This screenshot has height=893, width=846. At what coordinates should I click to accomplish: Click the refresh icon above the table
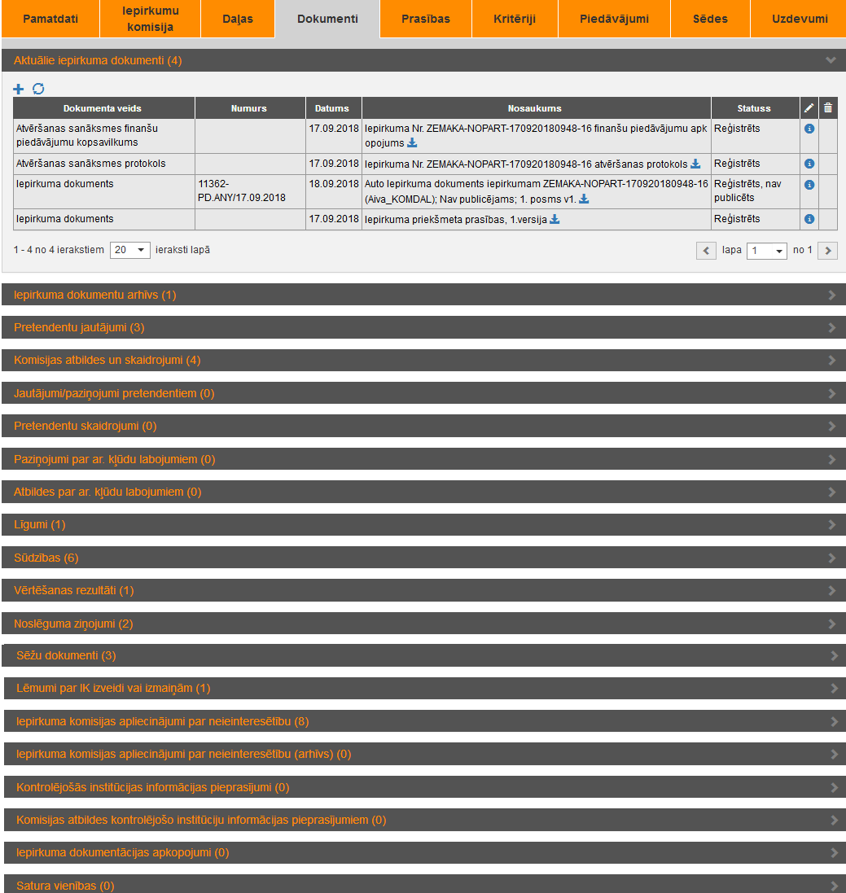click(38, 89)
